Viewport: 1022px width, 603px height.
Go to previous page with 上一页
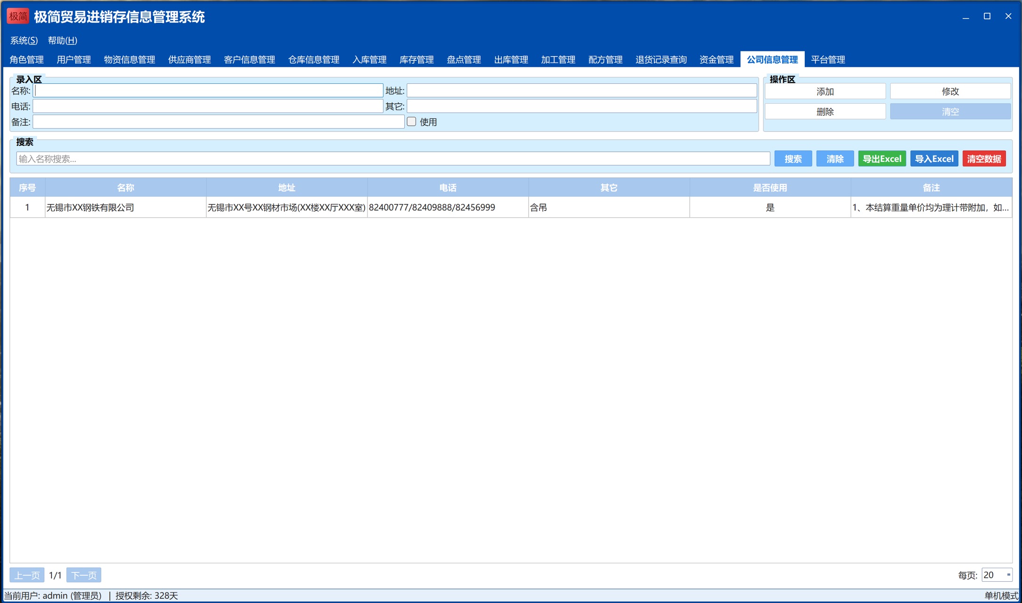27,575
